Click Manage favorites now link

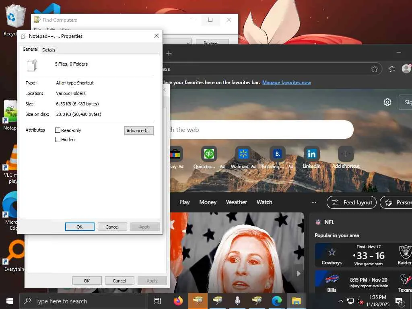286,82
